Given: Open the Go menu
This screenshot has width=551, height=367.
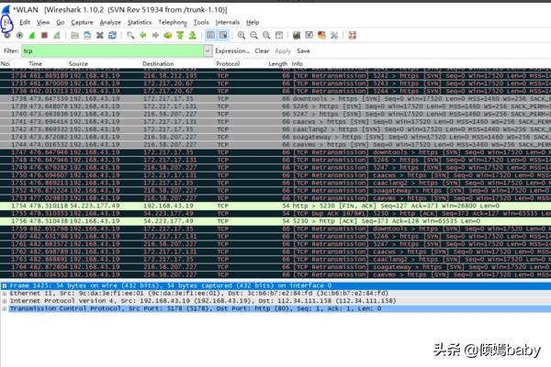Looking at the screenshot, I should pos(61,22).
